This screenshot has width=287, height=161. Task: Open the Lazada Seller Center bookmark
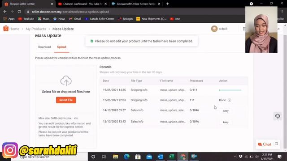(x=100, y=19)
